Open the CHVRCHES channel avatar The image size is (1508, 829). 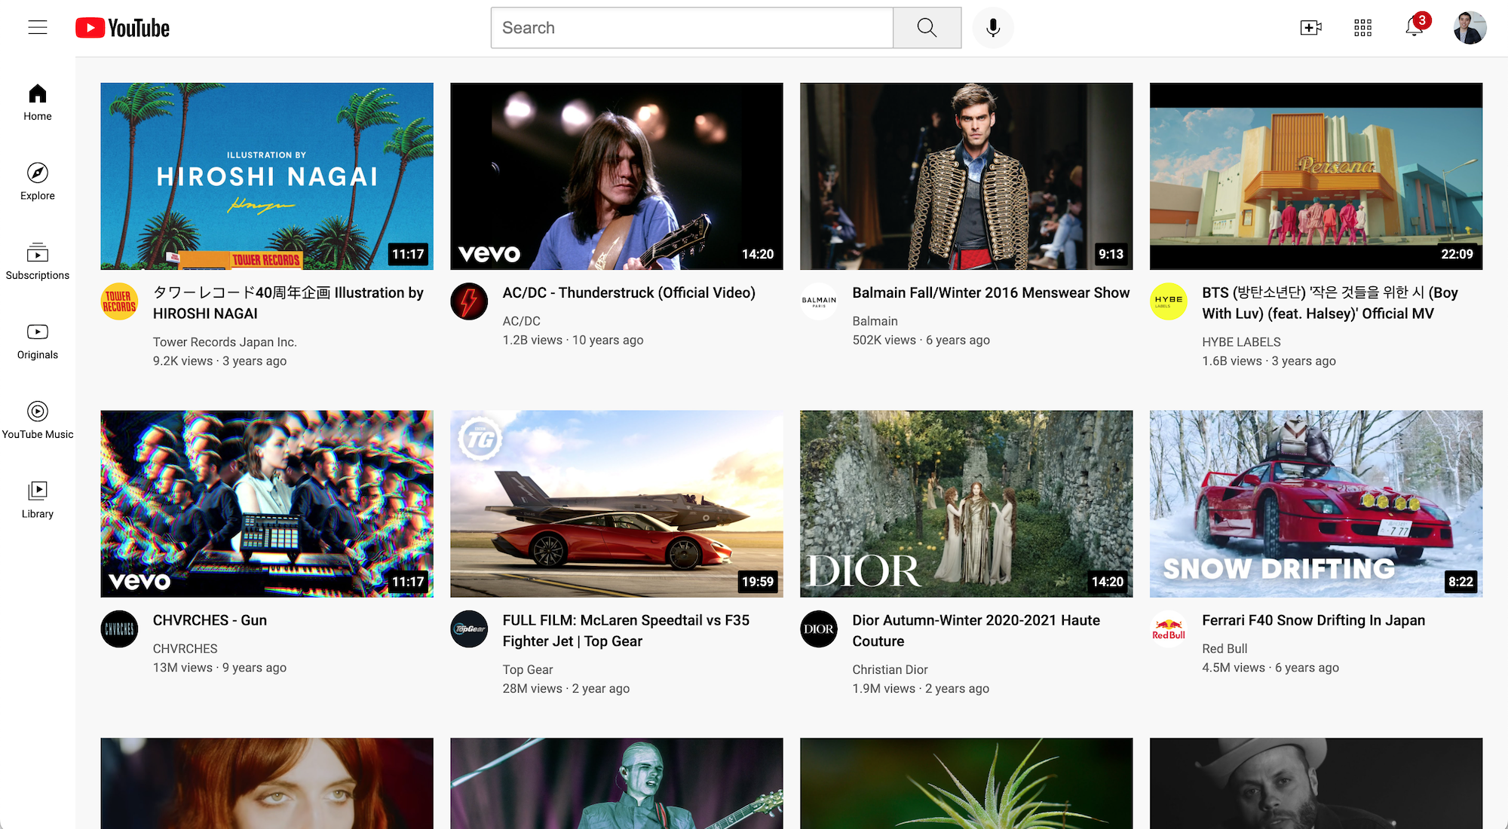[119, 629]
